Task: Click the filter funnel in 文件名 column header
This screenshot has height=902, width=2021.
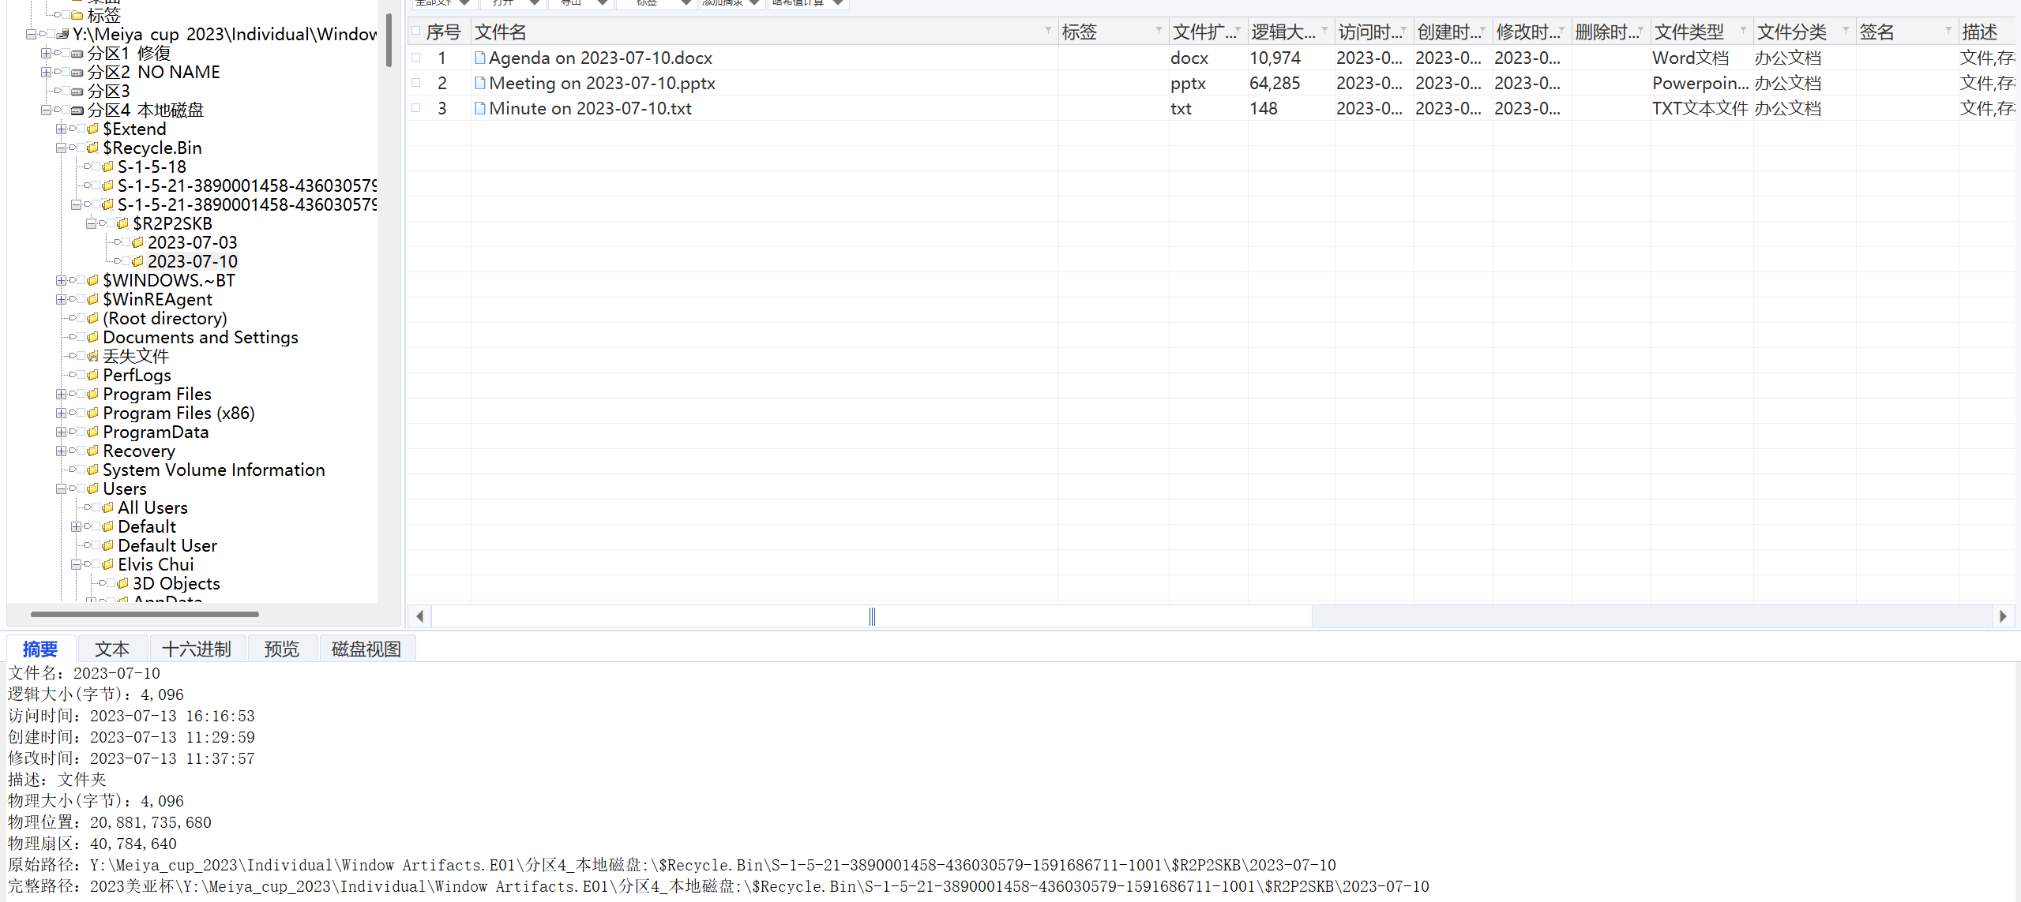Action: tap(1048, 32)
